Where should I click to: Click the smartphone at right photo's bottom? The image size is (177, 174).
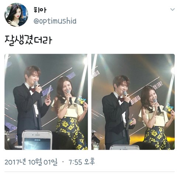pyautogui.click(x=124, y=147)
